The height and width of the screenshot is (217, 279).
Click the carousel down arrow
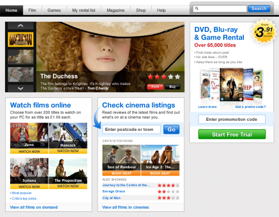pos(21,88)
